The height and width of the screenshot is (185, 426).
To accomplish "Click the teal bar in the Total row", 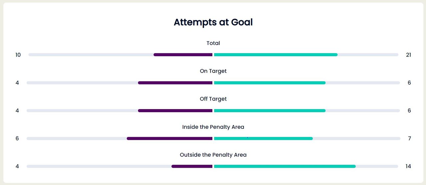I will tap(276, 55).
